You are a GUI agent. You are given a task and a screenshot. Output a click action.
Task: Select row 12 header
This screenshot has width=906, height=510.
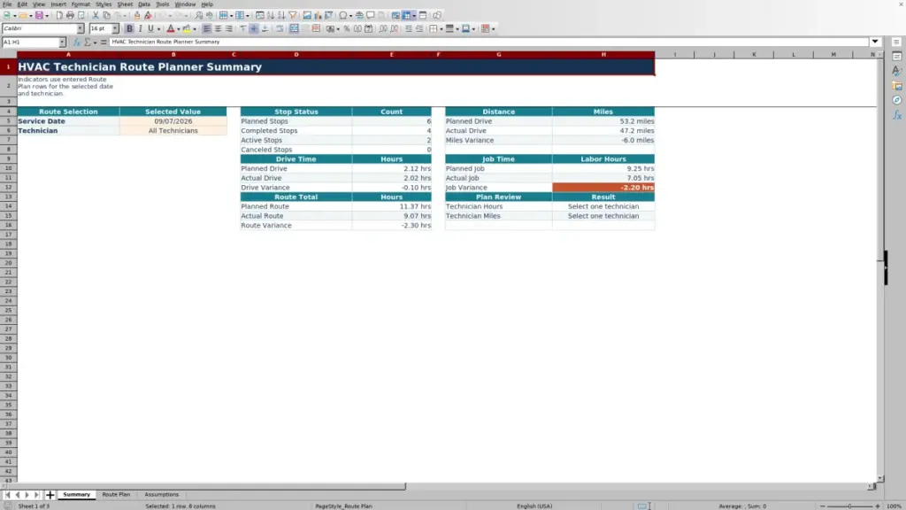[x=9, y=188]
